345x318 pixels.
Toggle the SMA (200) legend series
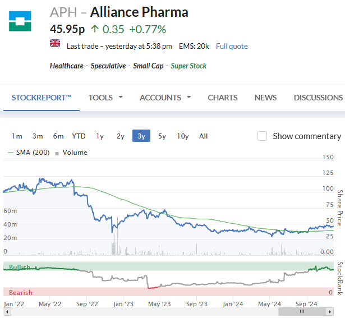coord(29,153)
